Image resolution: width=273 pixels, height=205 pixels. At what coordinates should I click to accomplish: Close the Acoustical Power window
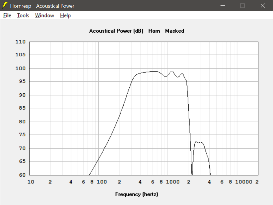[x=263, y=5]
